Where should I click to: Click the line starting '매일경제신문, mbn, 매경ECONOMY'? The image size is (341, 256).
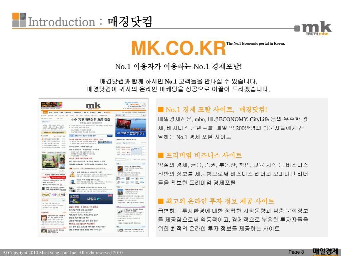coord(232,119)
